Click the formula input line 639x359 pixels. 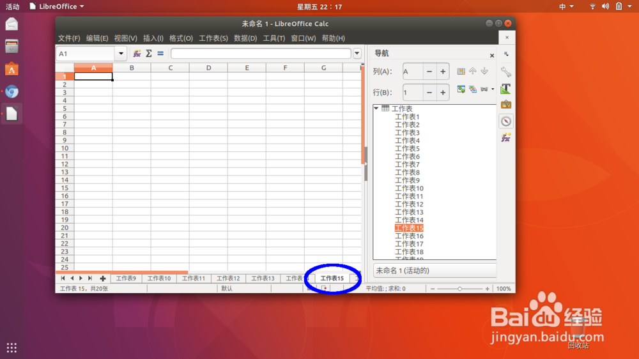261,54
